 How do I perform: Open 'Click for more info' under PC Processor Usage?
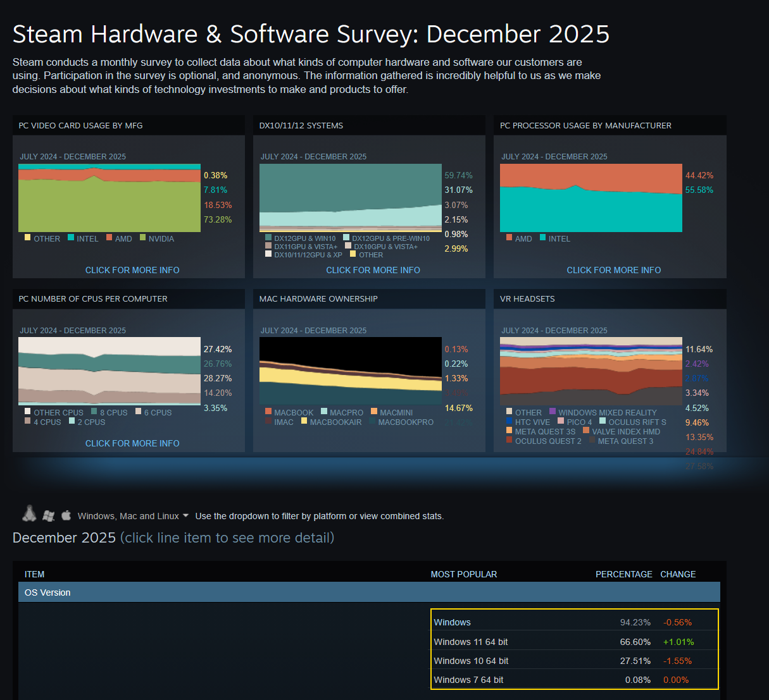point(613,270)
